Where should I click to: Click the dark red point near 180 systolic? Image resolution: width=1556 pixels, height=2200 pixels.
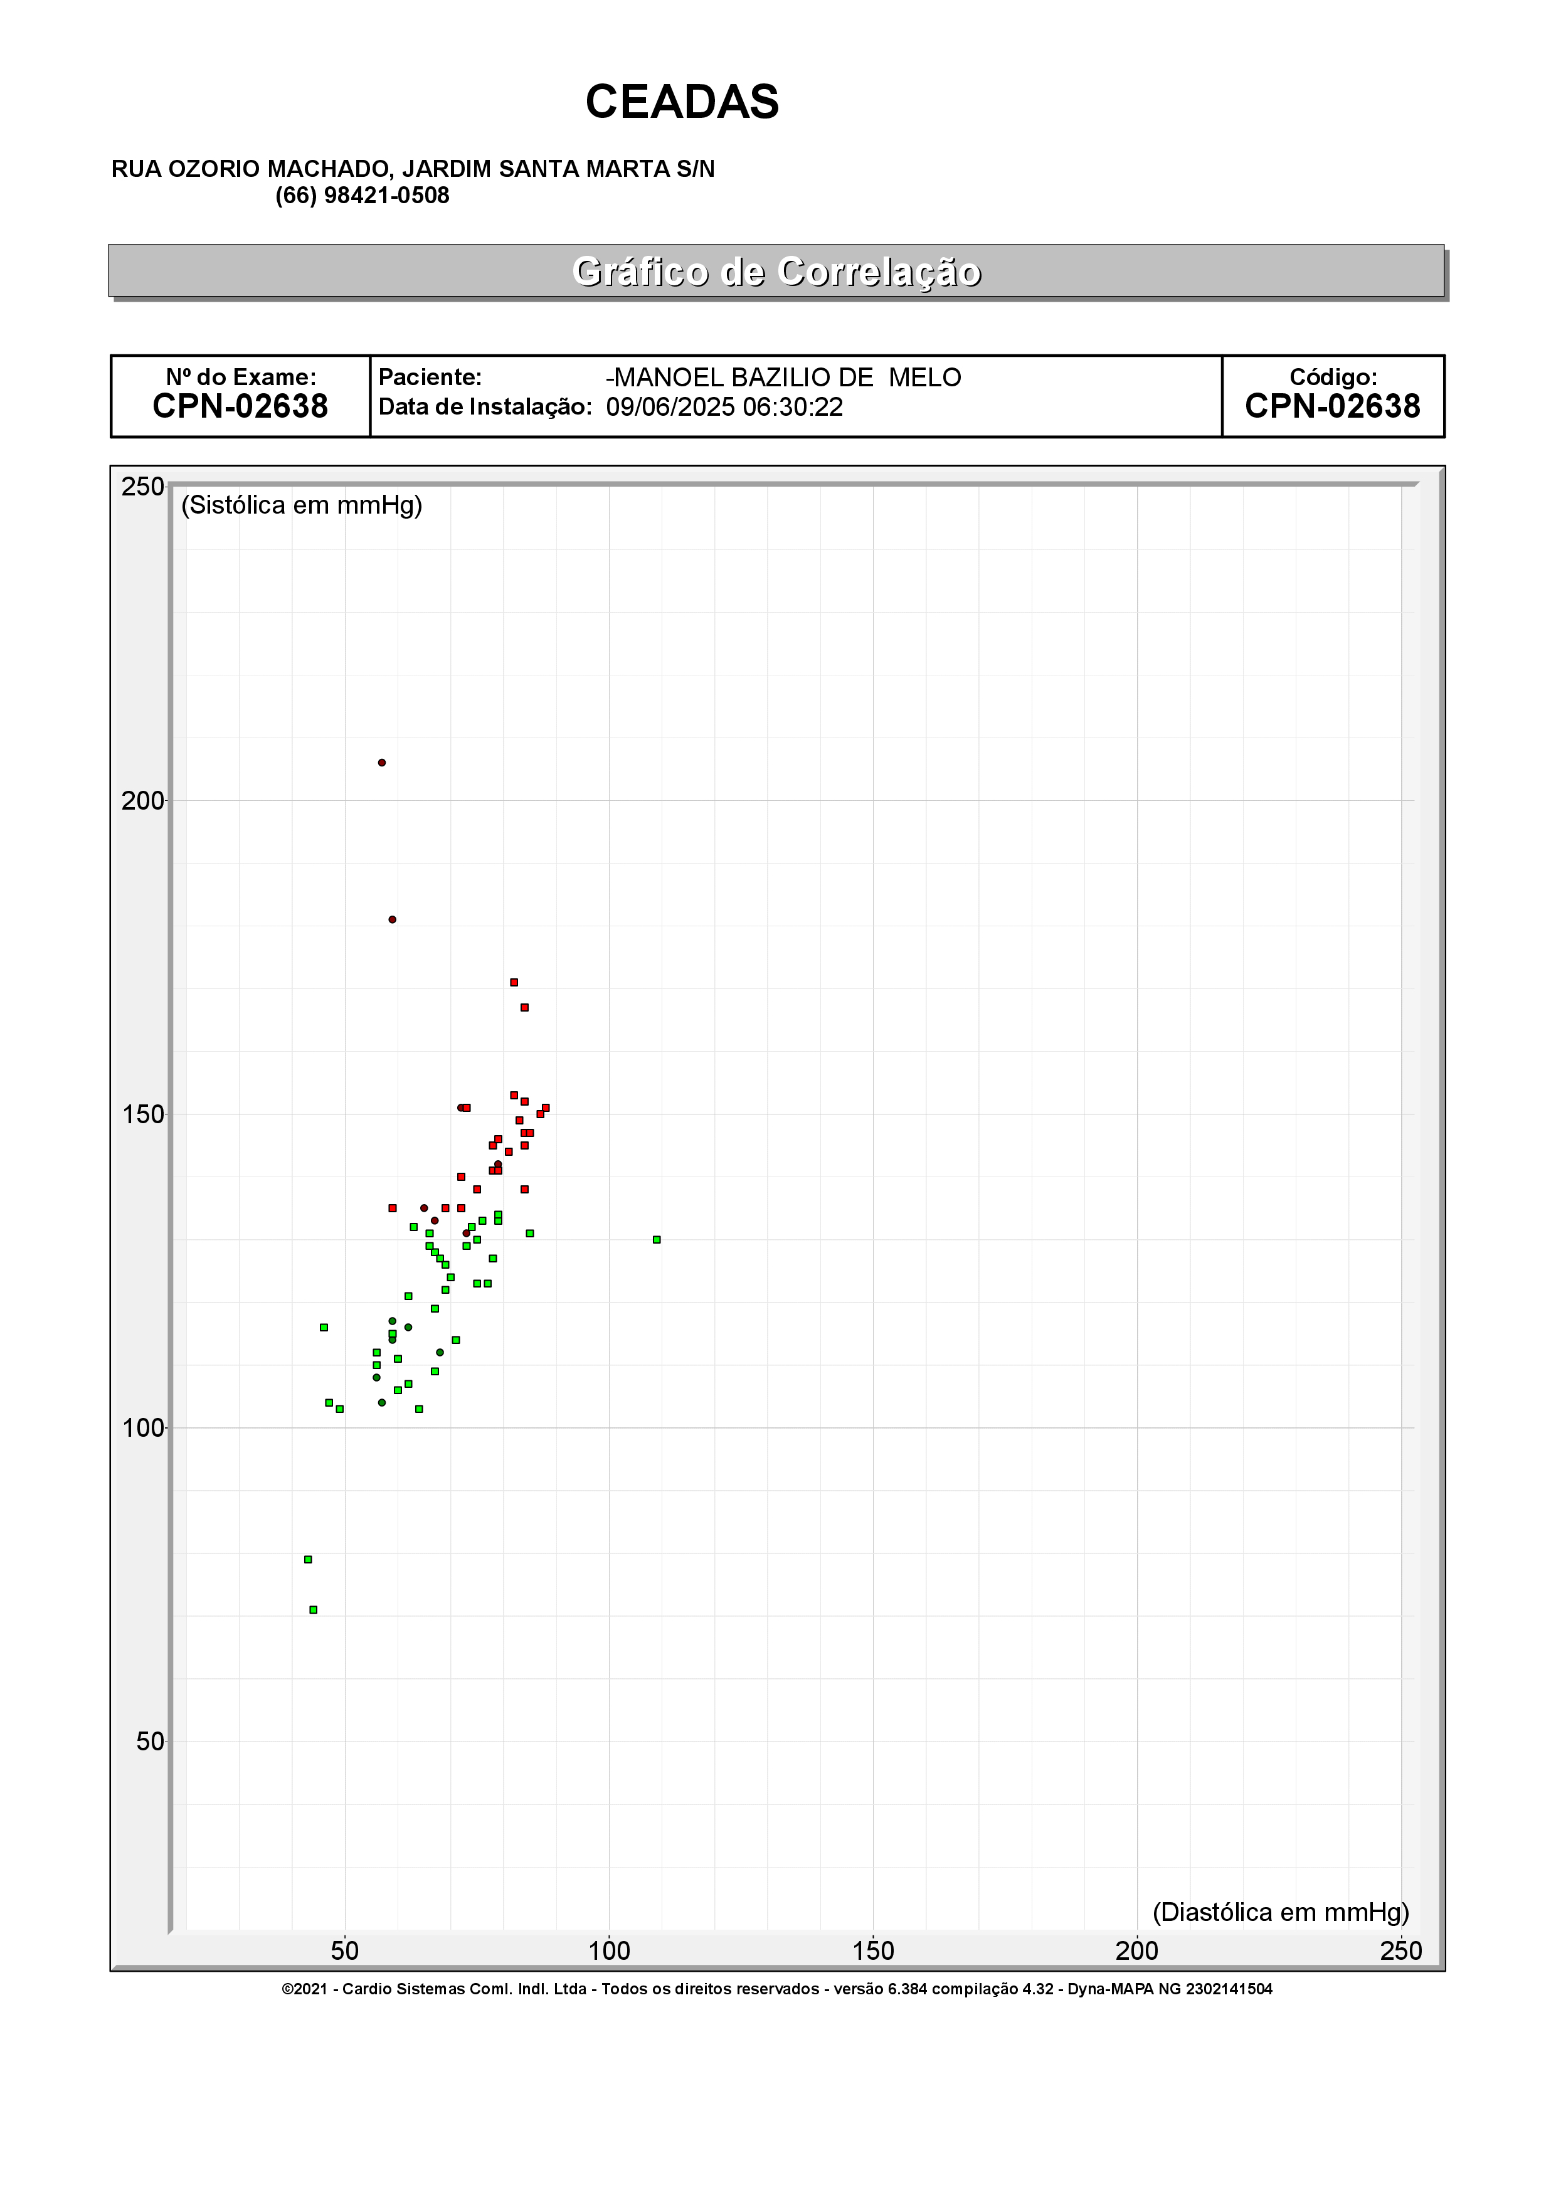[x=392, y=920]
